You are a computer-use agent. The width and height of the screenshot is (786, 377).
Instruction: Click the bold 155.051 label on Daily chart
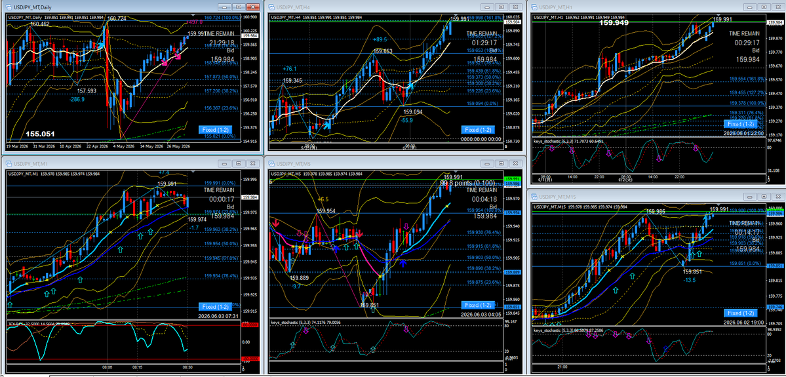[x=39, y=134]
